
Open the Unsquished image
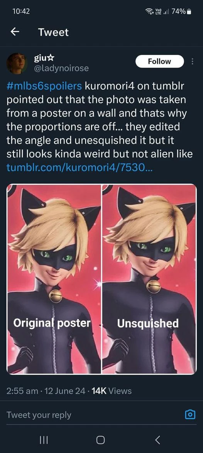pos(149,279)
